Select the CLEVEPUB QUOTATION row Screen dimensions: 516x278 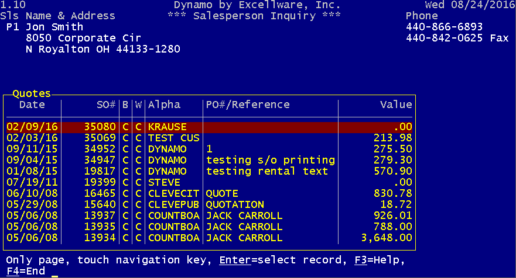209,204
